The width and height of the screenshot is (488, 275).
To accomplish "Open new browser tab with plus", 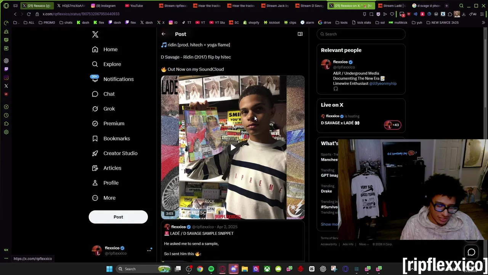I will pyautogui.click(x=446, y=6).
